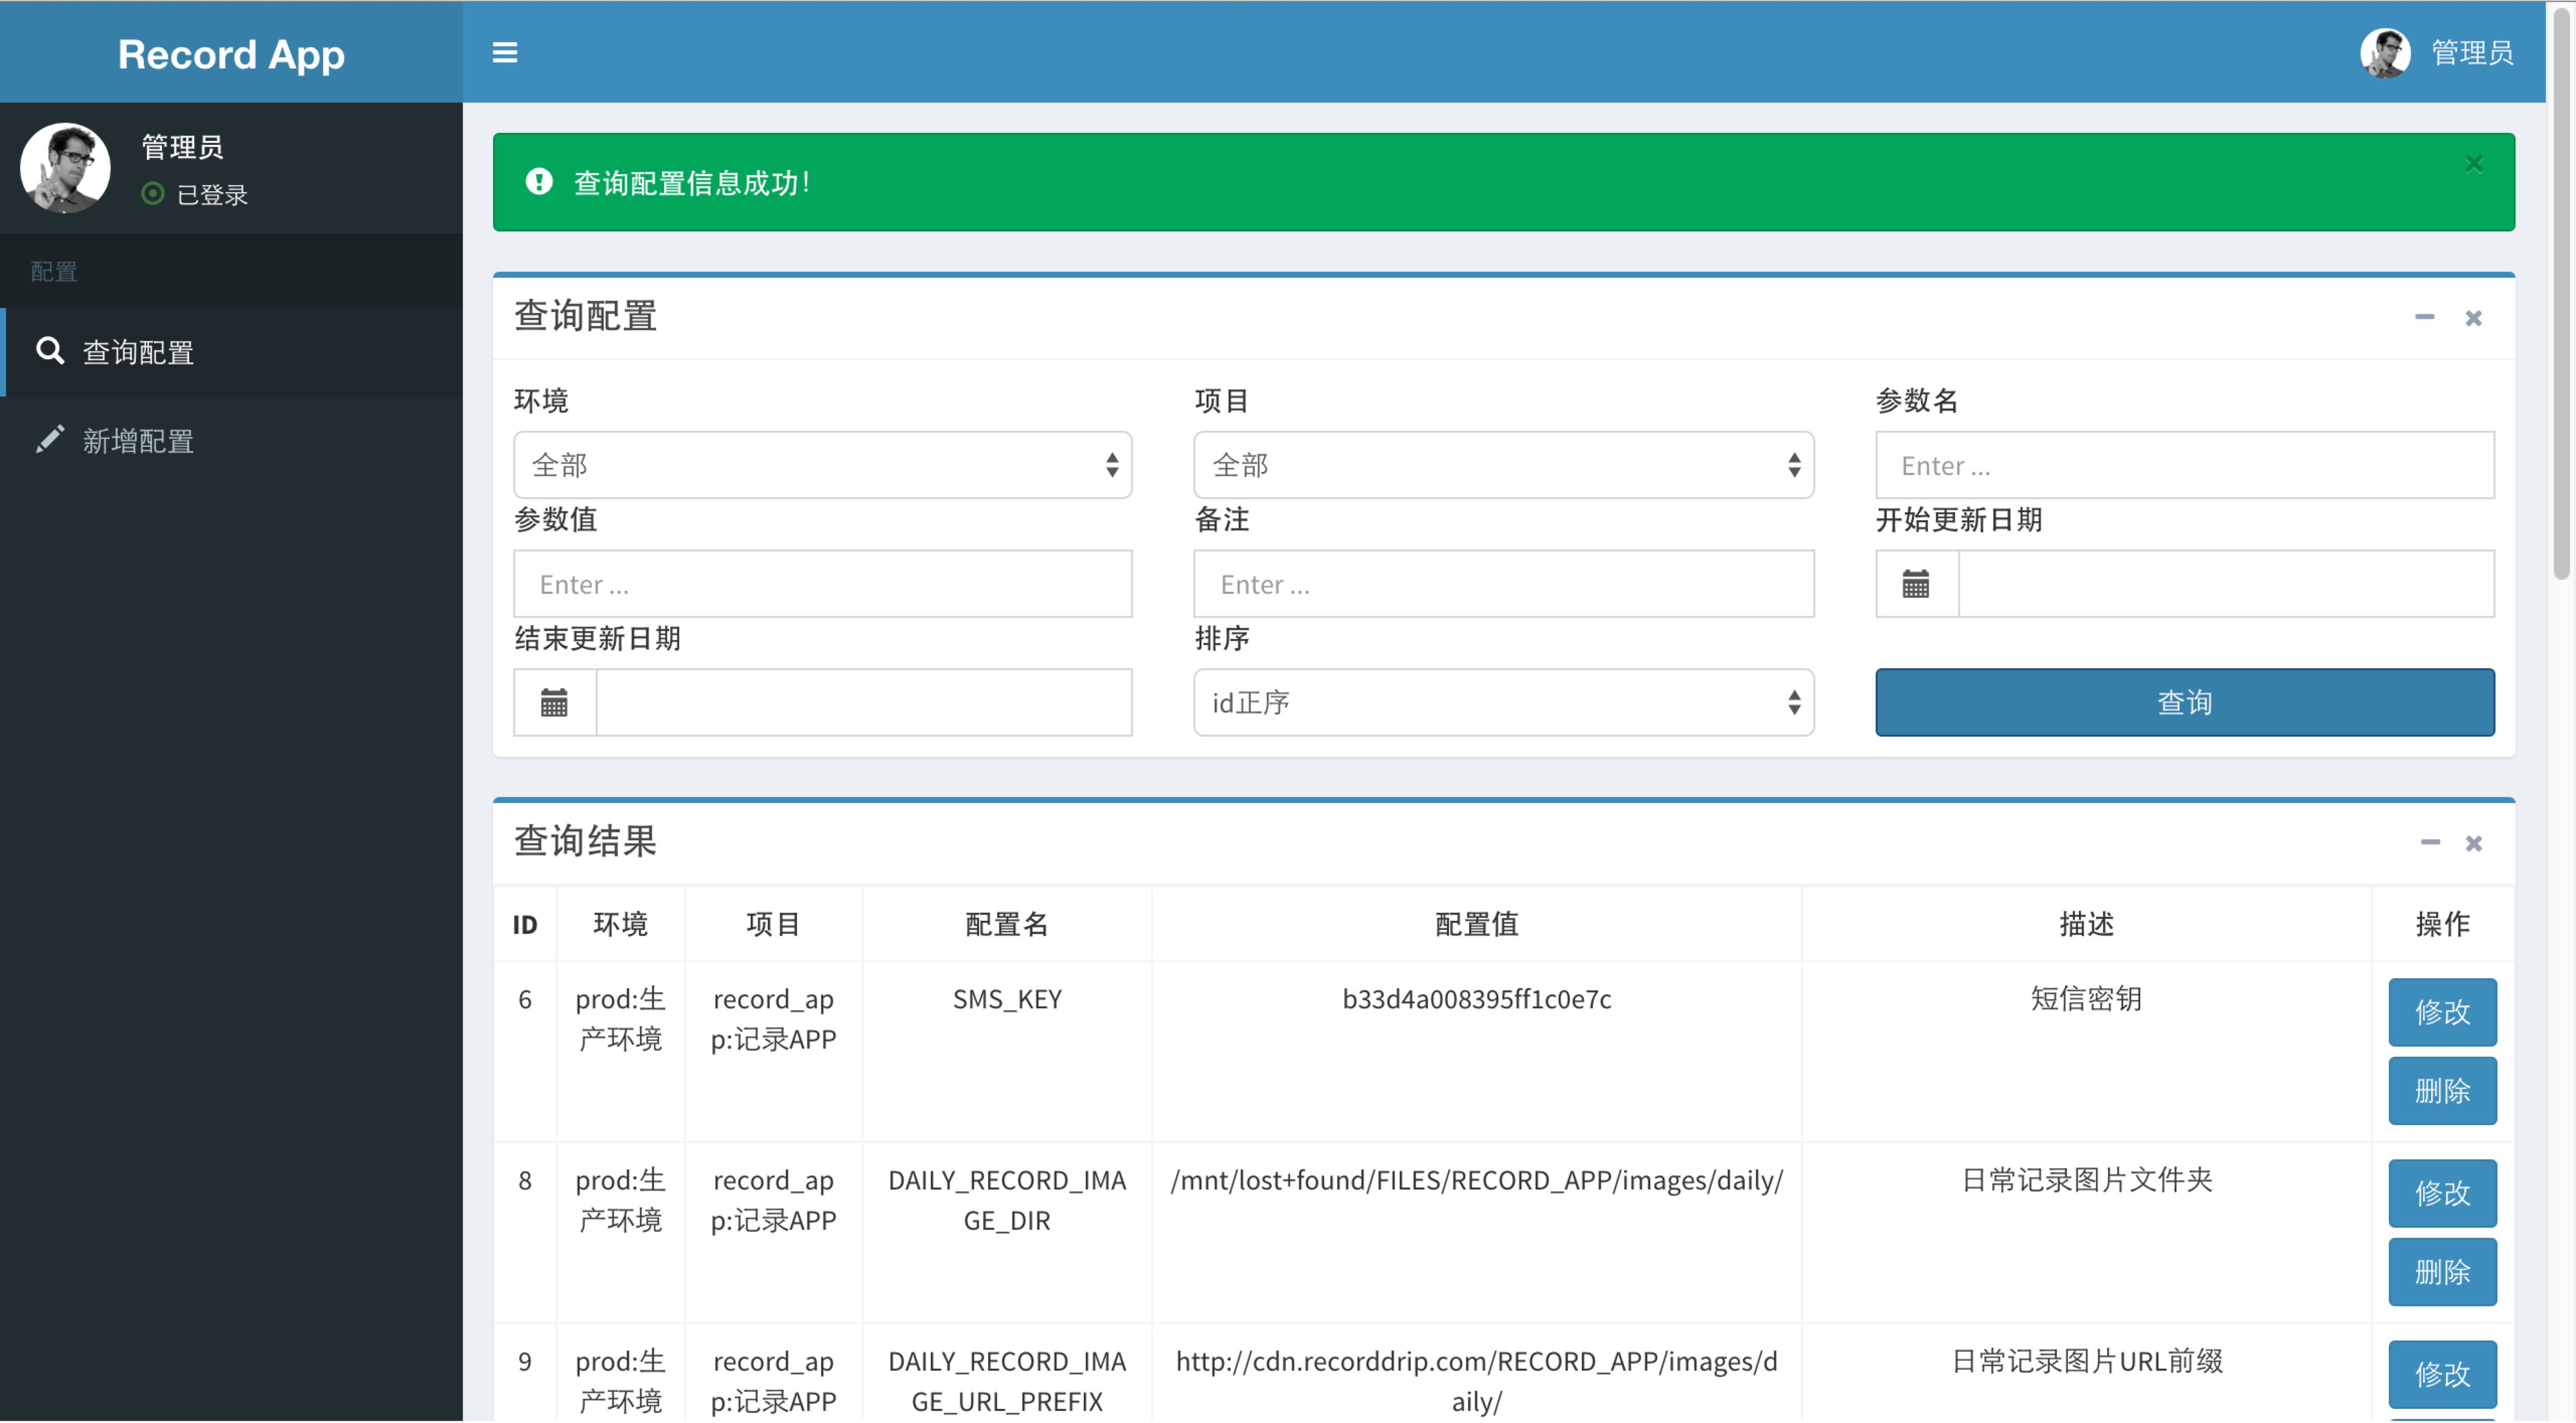Focus the 参数值 input field
Screen dimensions: 2576x1423
[x=822, y=584]
